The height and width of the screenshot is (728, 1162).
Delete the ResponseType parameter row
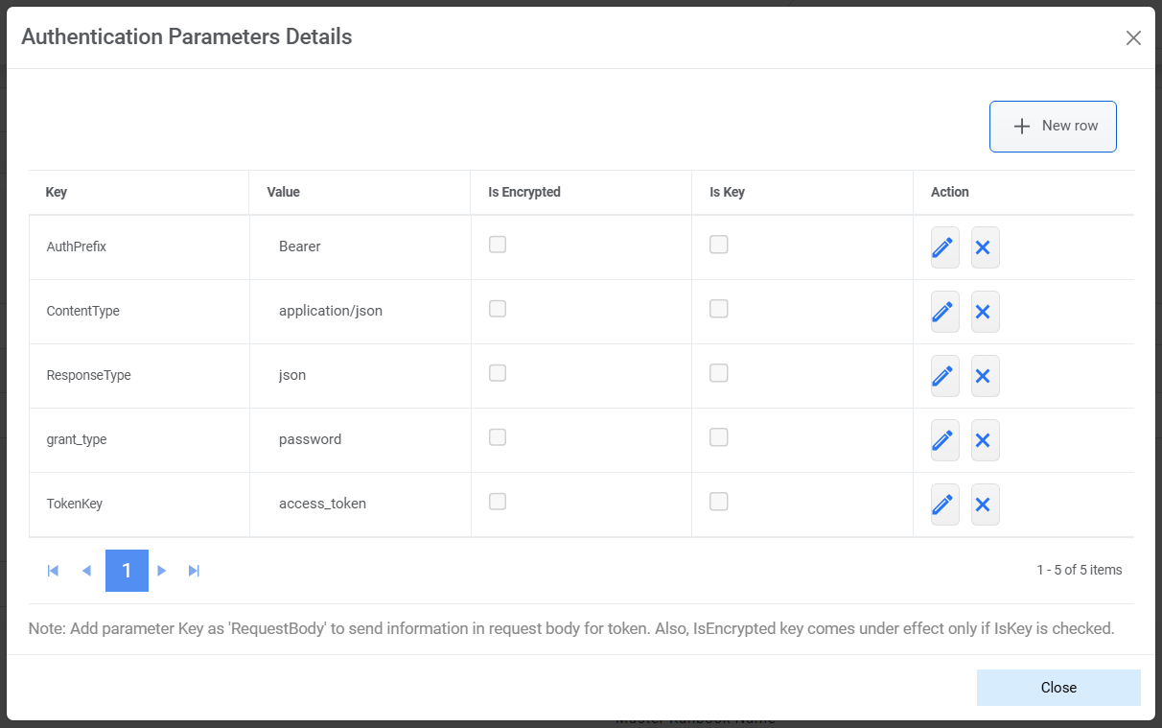[x=985, y=375]
